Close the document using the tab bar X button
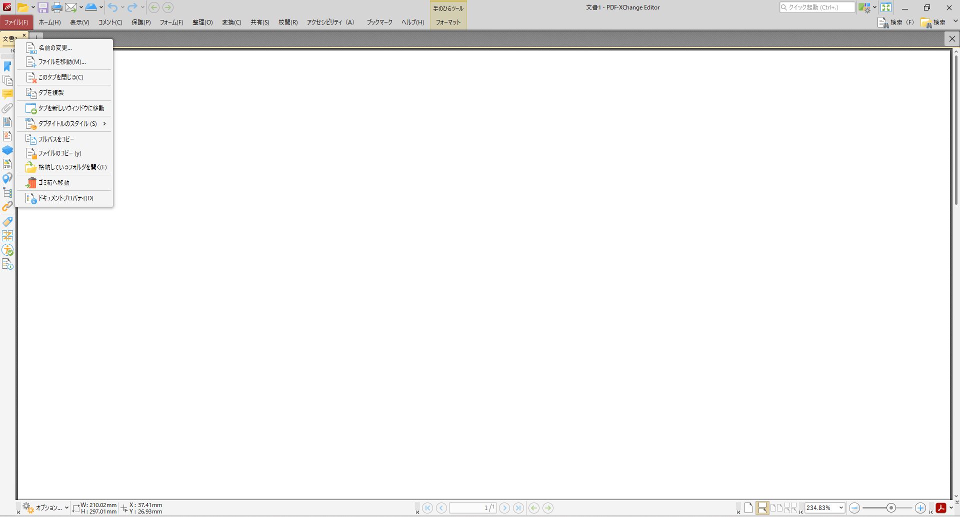The height and width of the screenshot is (517, 960). pos(952,38)
